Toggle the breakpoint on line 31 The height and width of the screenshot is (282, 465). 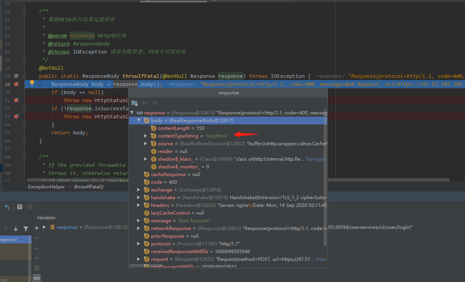(x=16, y=100)
